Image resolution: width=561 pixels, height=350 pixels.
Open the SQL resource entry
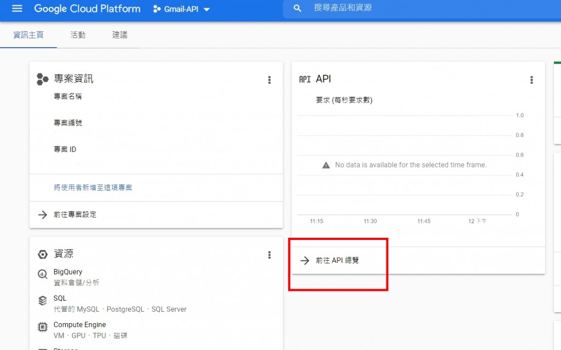(60, 298)
